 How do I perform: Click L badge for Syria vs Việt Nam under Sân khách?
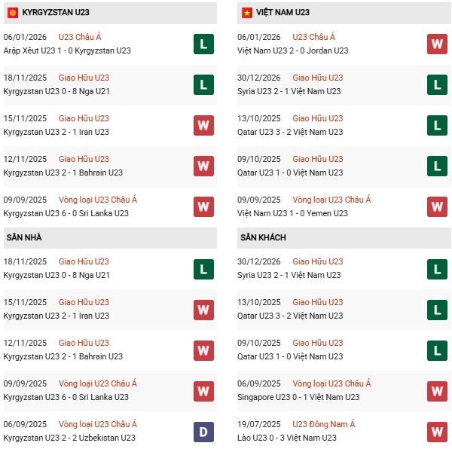[x=437, y=268]
